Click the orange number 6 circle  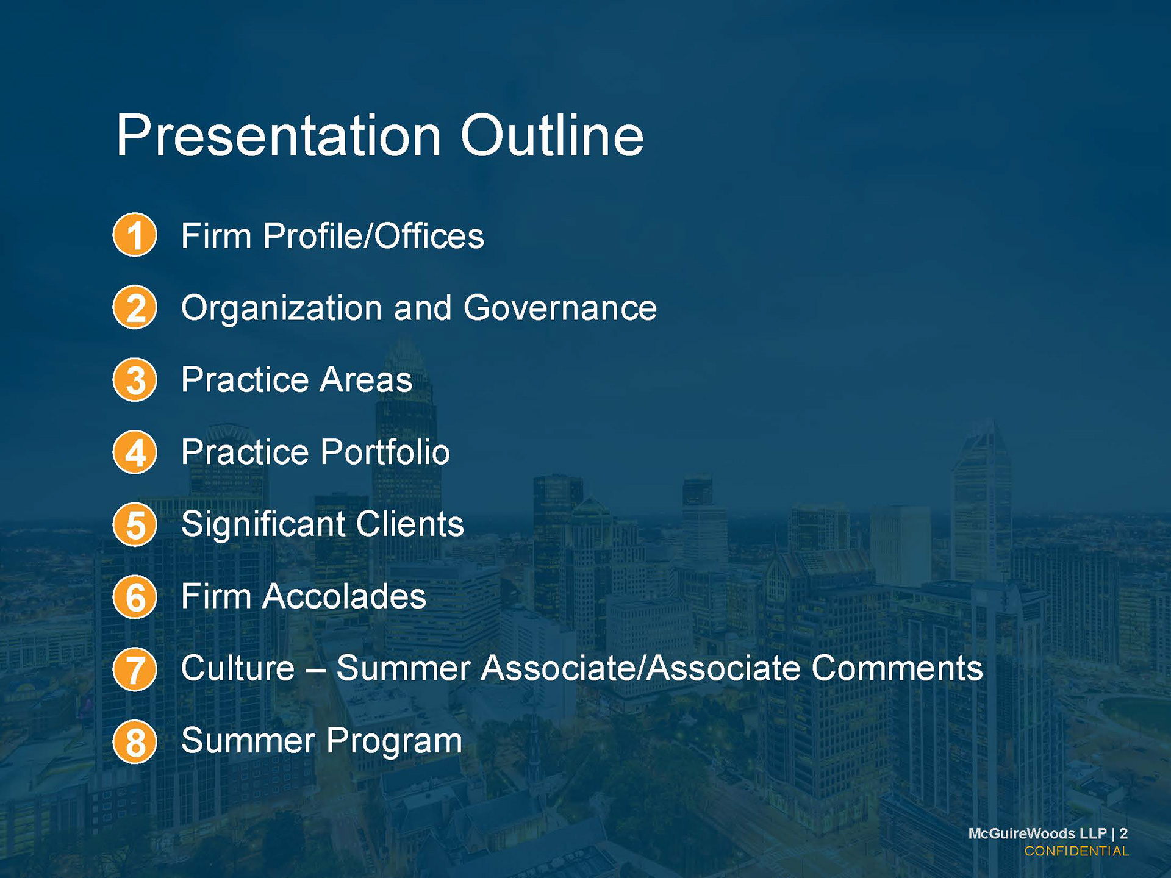tap(135, 597)
